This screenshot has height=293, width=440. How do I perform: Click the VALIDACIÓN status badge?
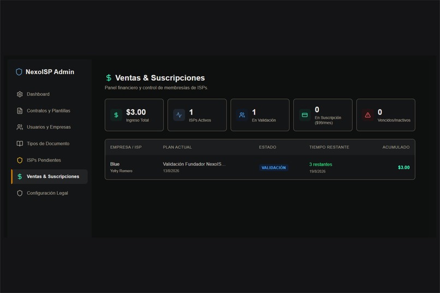tap(273, 168)
